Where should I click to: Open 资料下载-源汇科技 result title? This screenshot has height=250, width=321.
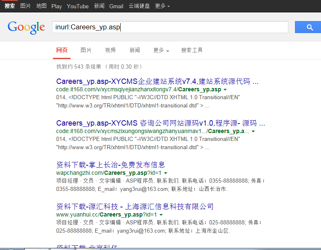tap(135, 207)
